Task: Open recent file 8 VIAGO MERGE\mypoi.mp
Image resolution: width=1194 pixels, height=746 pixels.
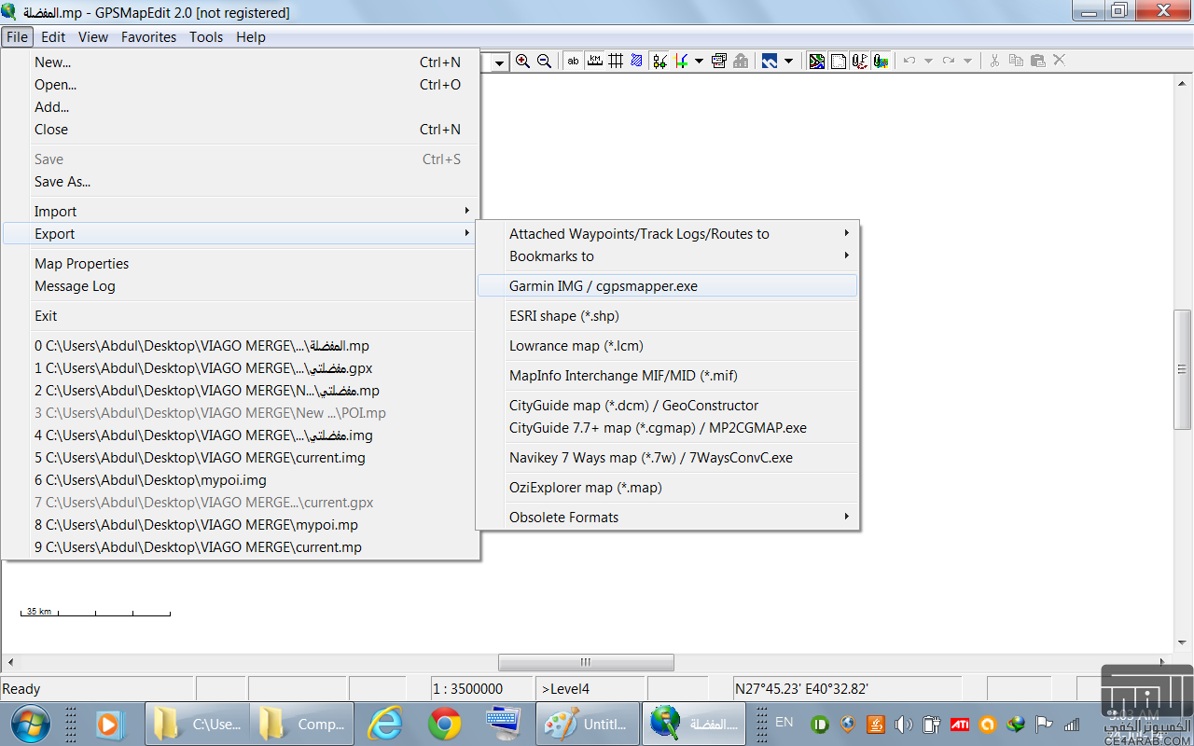Action: click(x=242, y=525)
